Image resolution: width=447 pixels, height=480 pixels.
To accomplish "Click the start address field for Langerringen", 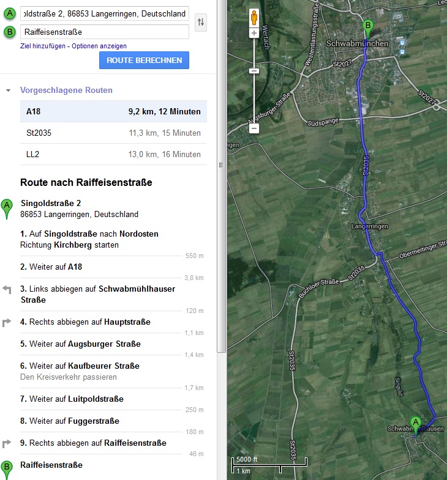I will coord(104,13).
